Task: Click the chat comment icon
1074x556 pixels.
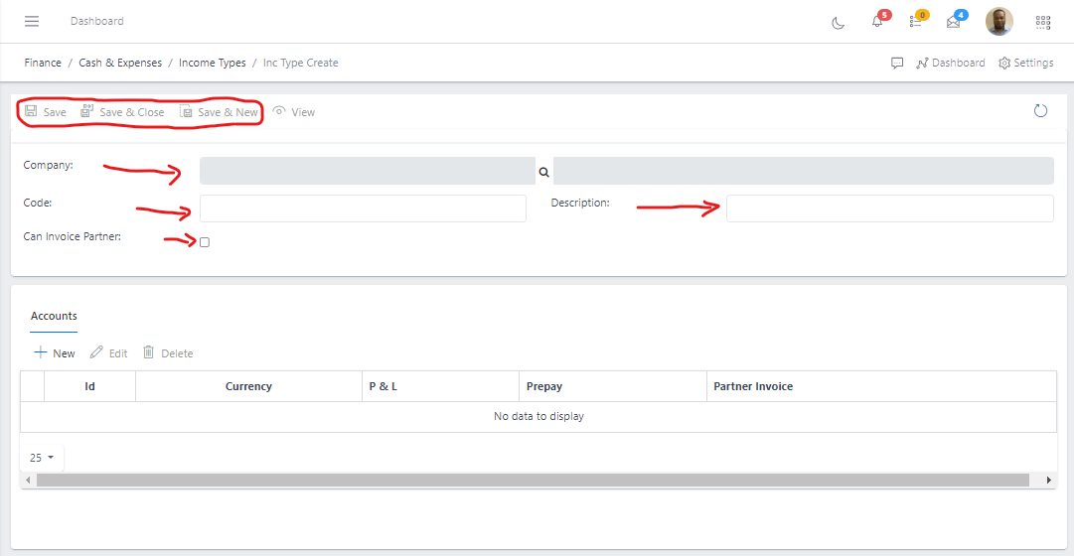Action: (897, 63)
